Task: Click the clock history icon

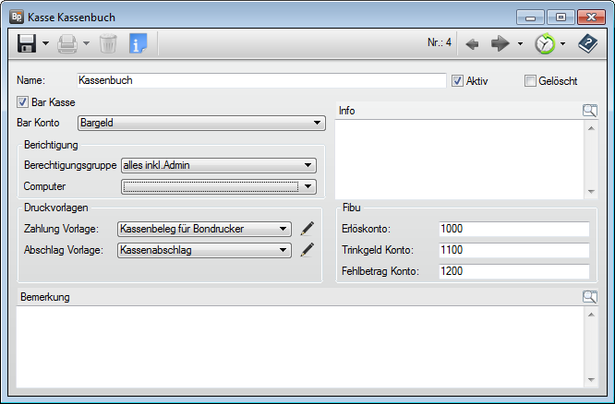Action: click(x=545, y=43)
